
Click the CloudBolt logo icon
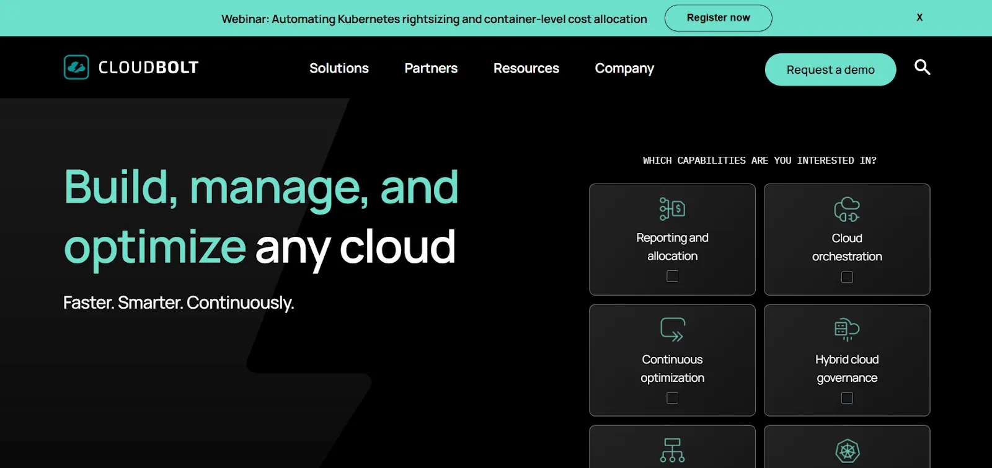point(76,68)
